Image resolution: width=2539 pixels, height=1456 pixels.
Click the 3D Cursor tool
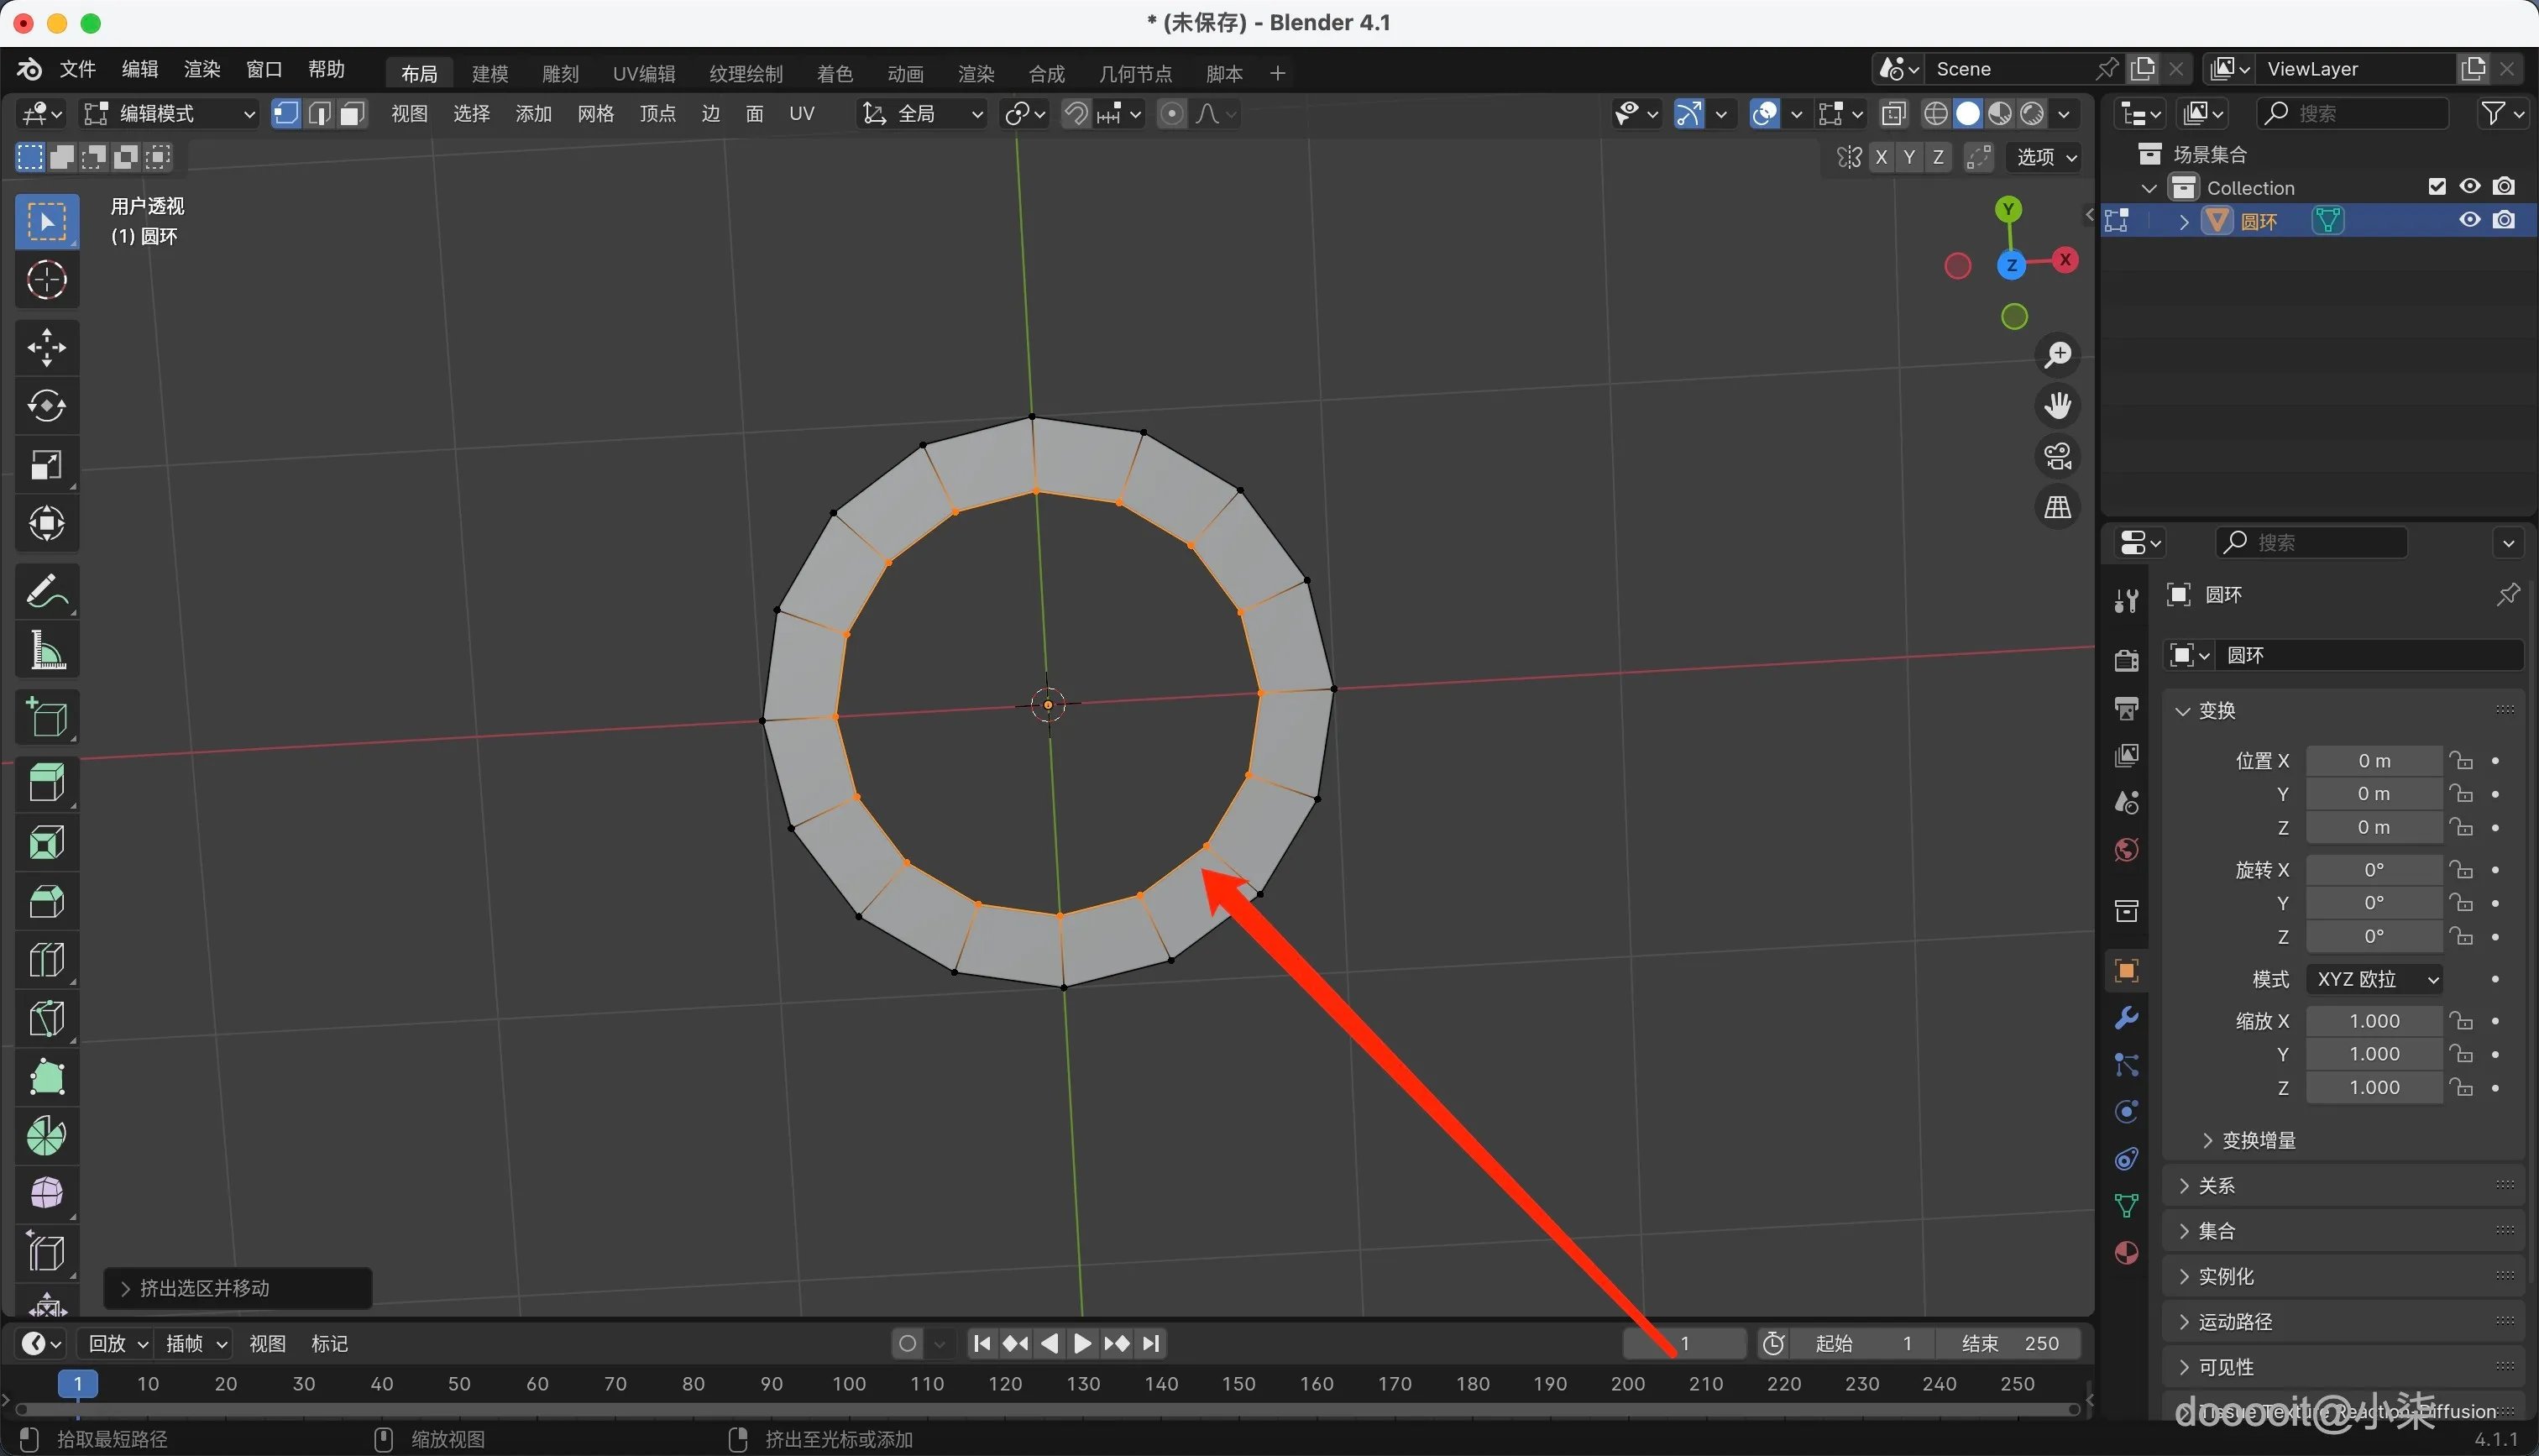[46, 280]
